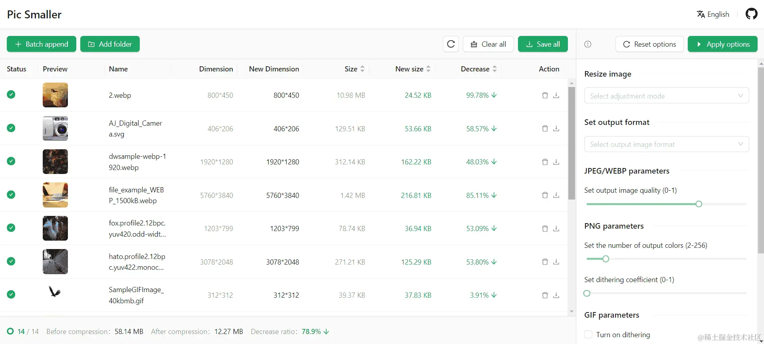Delete SampleGIFImage_40kbmb.gif row
This screenshot has width=764, height=344.
tap(545, 295)
